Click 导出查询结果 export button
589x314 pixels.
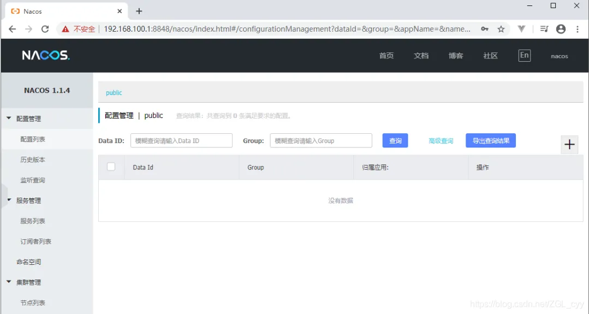(x=491, y=141)
